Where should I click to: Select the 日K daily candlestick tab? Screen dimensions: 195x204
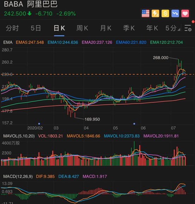[x=59, y=28]
